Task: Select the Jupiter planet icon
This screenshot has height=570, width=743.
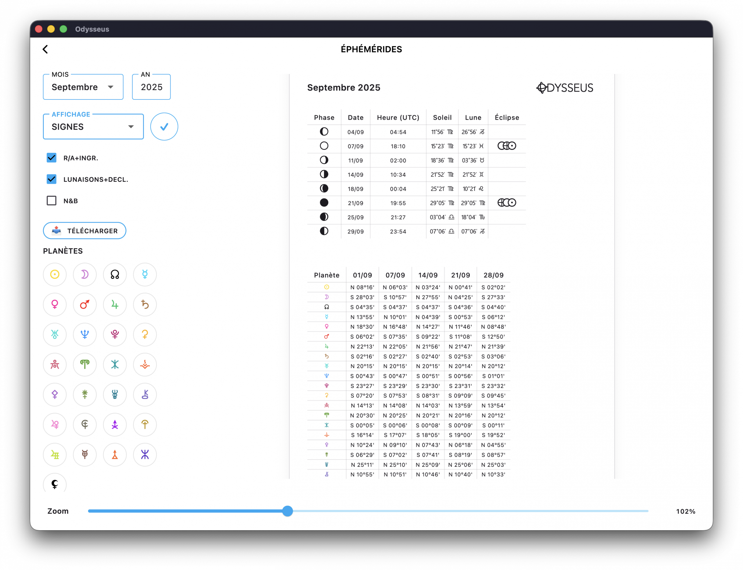Action: point(115,304)
